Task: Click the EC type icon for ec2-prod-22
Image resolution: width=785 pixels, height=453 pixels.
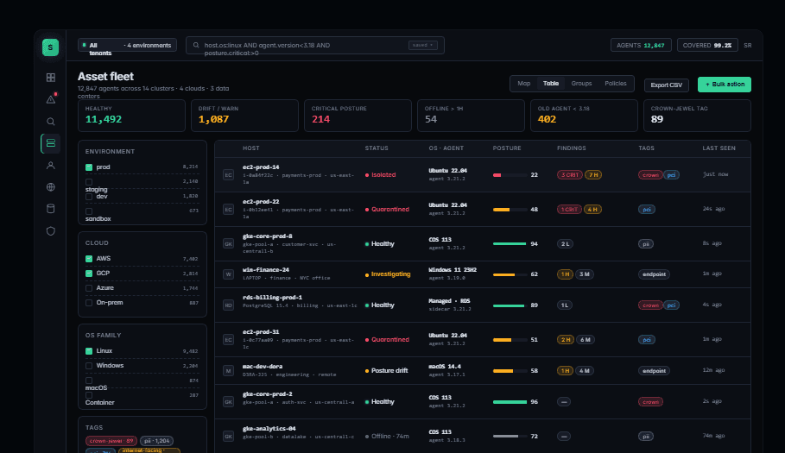Action: click(228, 210)
